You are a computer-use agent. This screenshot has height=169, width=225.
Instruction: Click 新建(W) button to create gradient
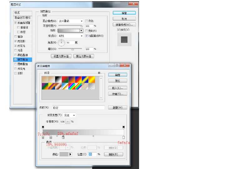(x=117, y=107)
